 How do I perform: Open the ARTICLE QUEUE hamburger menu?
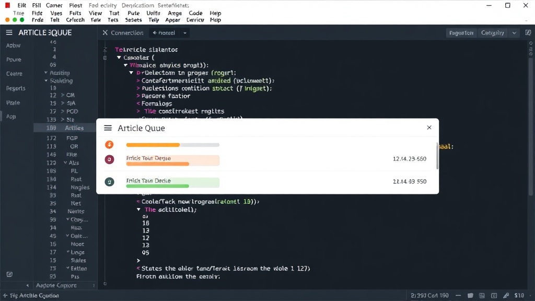9,32
